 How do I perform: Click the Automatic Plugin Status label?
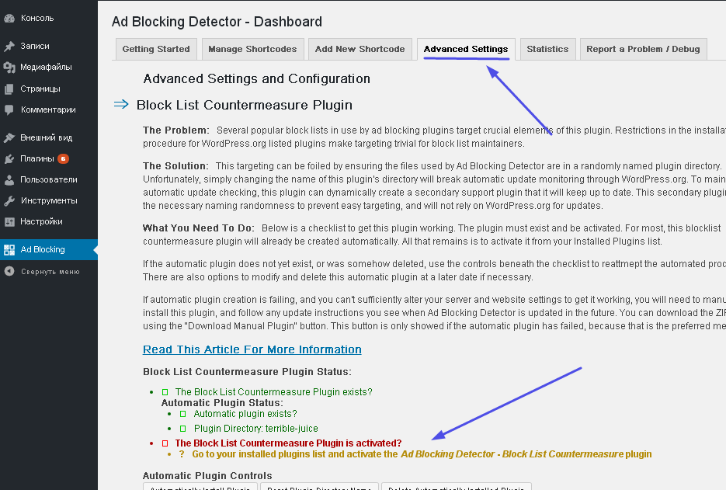(x=222, y=403)
